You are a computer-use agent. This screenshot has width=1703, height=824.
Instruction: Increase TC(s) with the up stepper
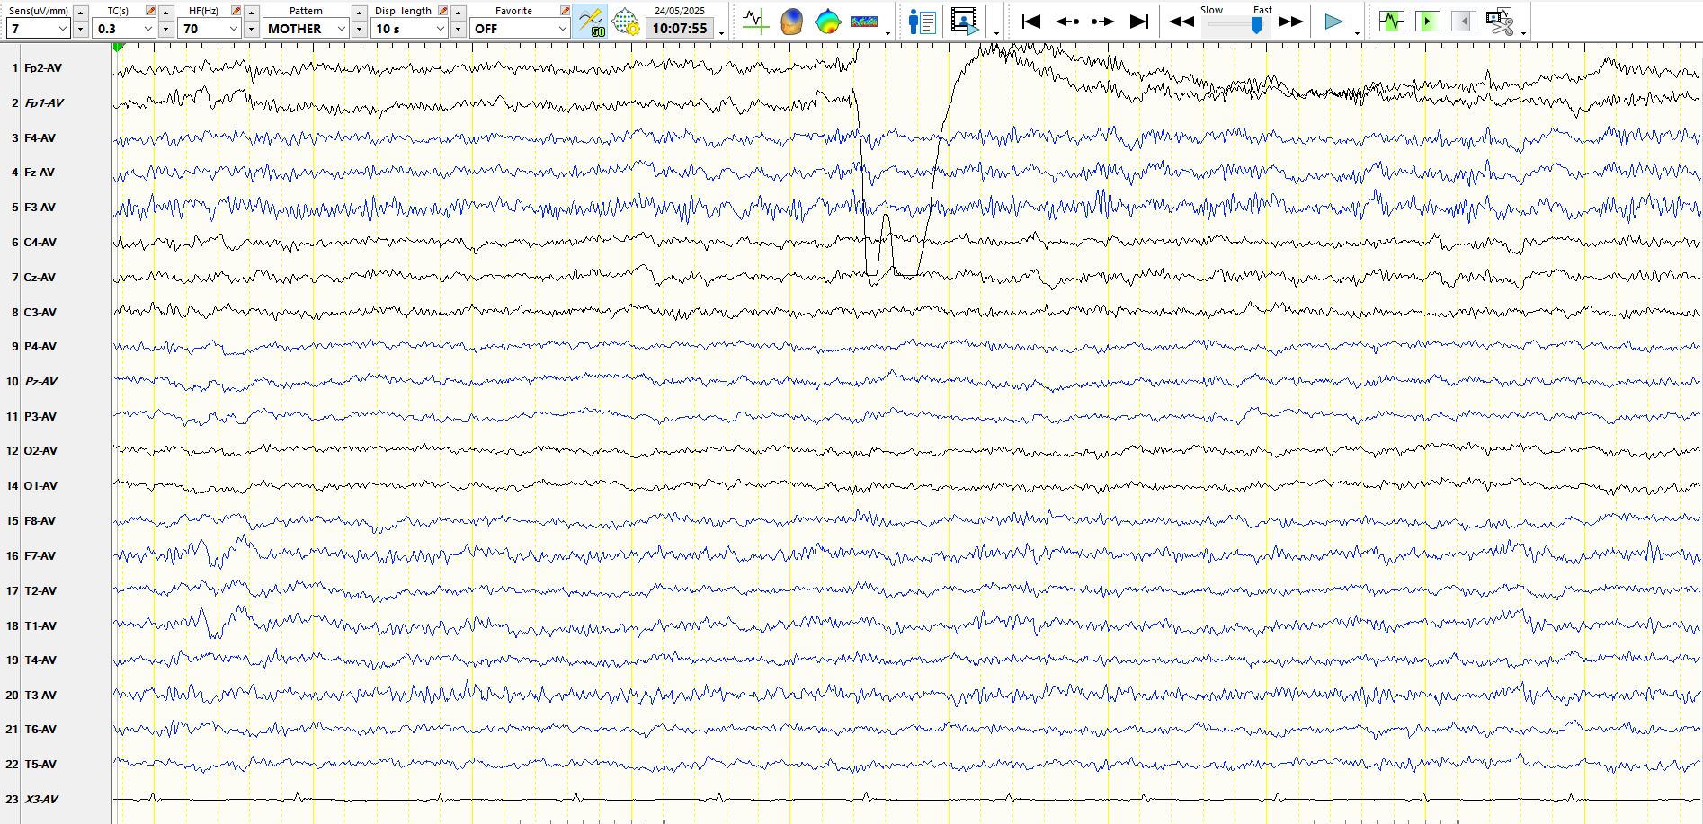point(165,13)
